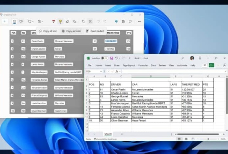Open Name Box dropdown showing D20

[x=101, y=71]
